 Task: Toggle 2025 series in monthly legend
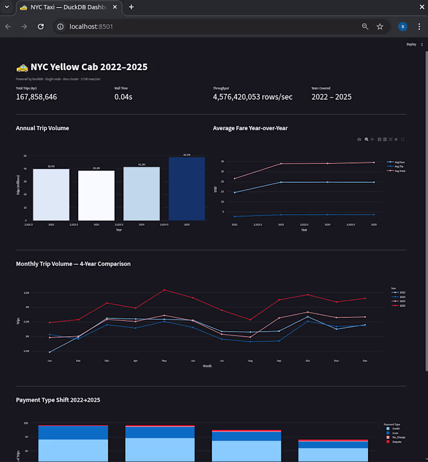point(399,305)
